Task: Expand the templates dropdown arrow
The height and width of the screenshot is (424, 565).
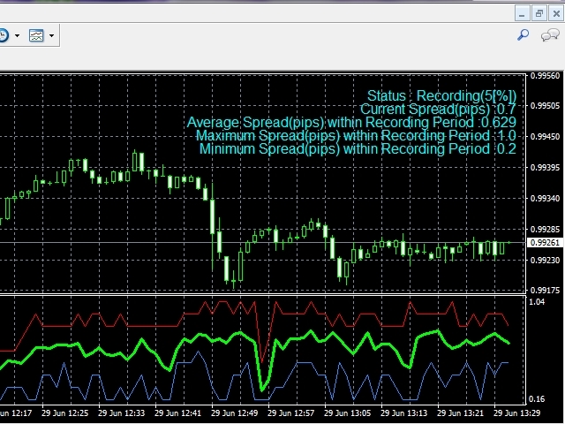Action: pos(51,35)
